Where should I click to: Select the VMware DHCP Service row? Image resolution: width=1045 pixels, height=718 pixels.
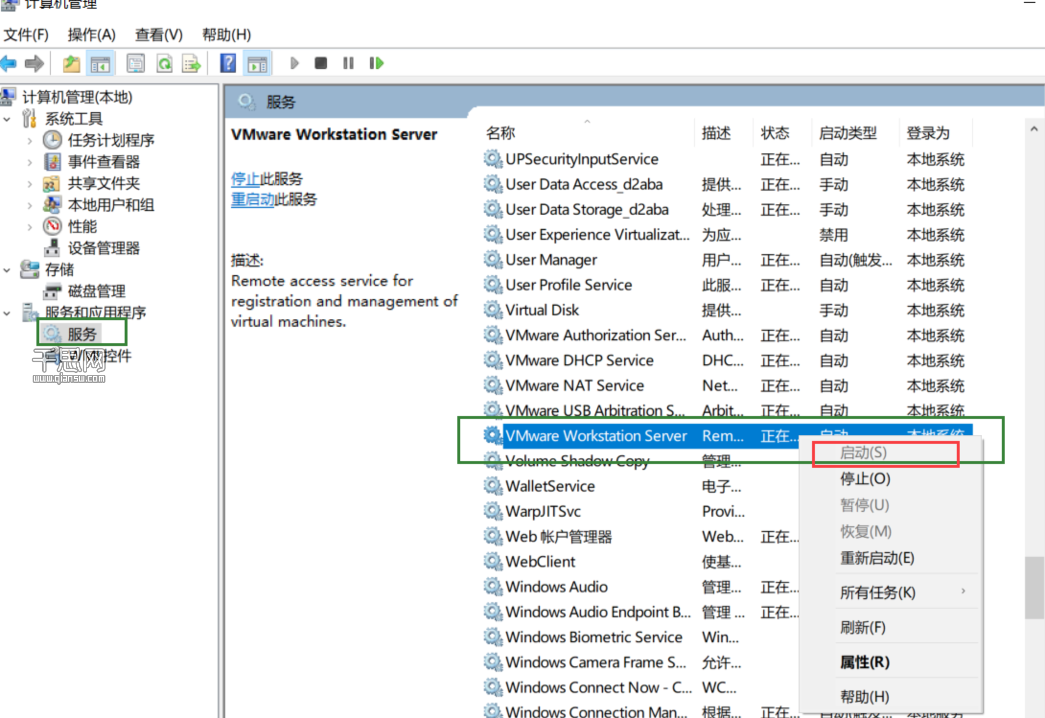point(728,360)
